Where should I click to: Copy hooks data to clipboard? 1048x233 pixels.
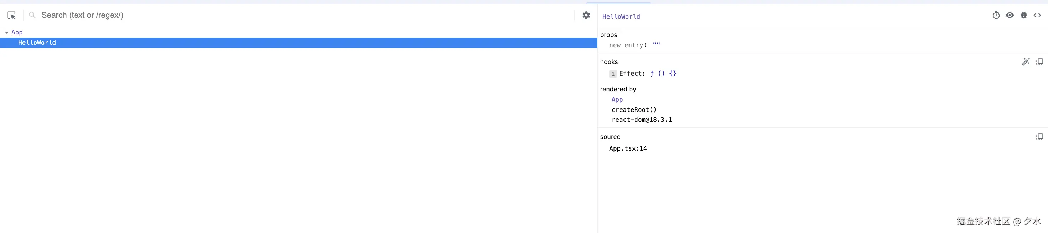pyautogui.click(x=1039, y=61)
